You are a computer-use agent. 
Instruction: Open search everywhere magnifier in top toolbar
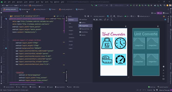coord(165,5)
